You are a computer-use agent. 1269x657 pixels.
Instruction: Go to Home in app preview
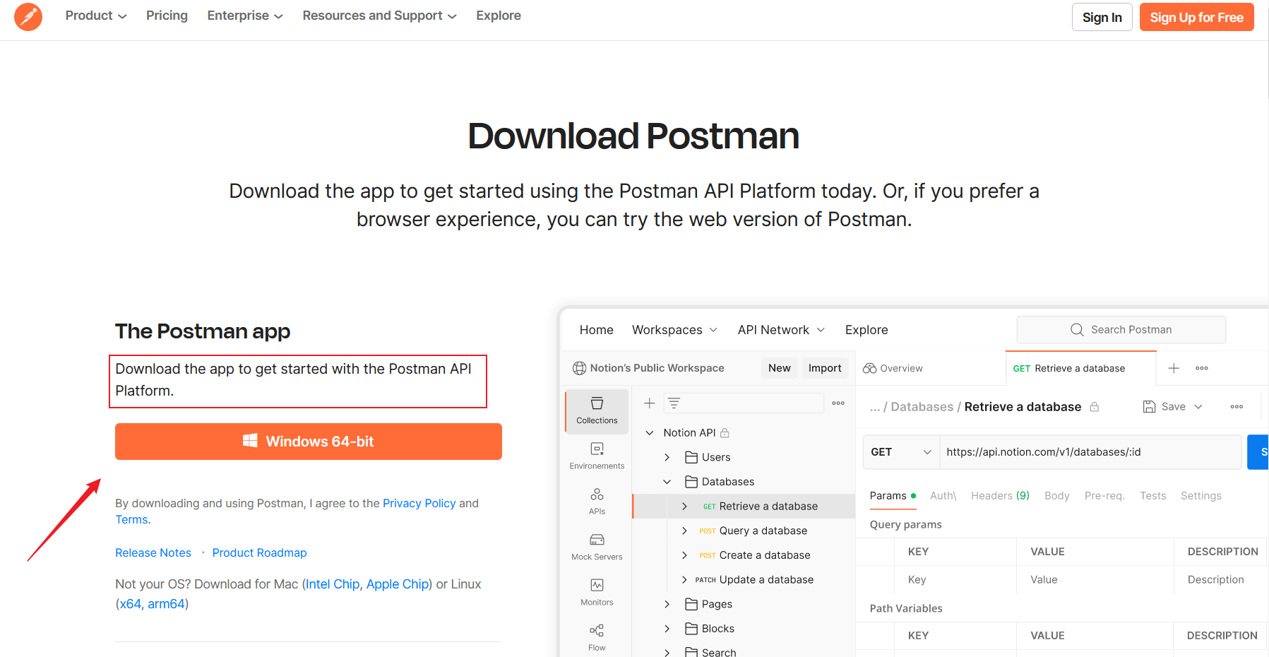(x=597, y=330)
